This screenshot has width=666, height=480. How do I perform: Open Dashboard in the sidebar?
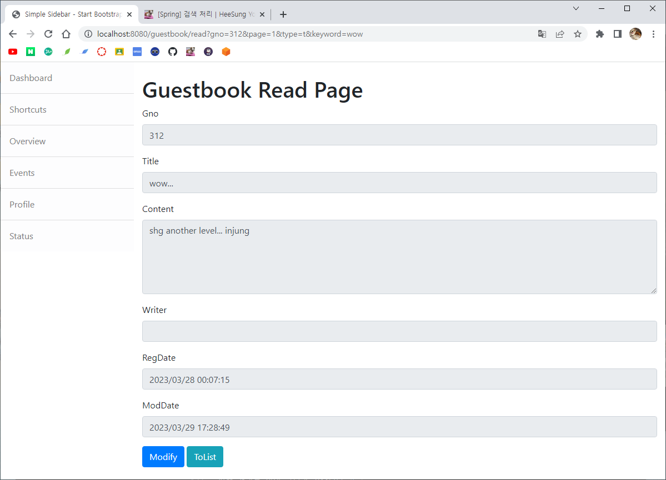coord(67,78)
